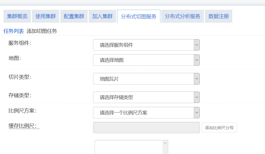Click the greyed 缓存比例尺 input field
The image size is (265, 154).
[x=146, y=128]
